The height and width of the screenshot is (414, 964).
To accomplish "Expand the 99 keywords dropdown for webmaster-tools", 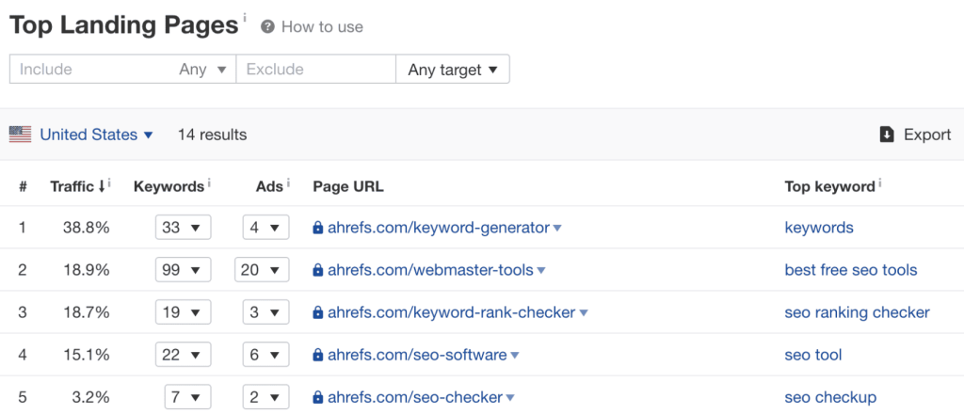I will (x=183, y=270).
